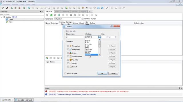This screenshot has height=102, width=183.
Task: Click the export icon with outward arrows
Action: pyautogui.click(x=102, y=8)
